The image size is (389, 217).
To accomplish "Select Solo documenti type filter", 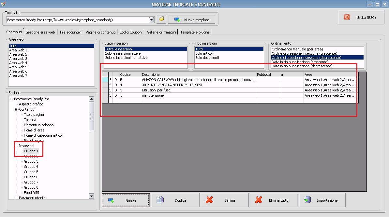I will point(229,57).
